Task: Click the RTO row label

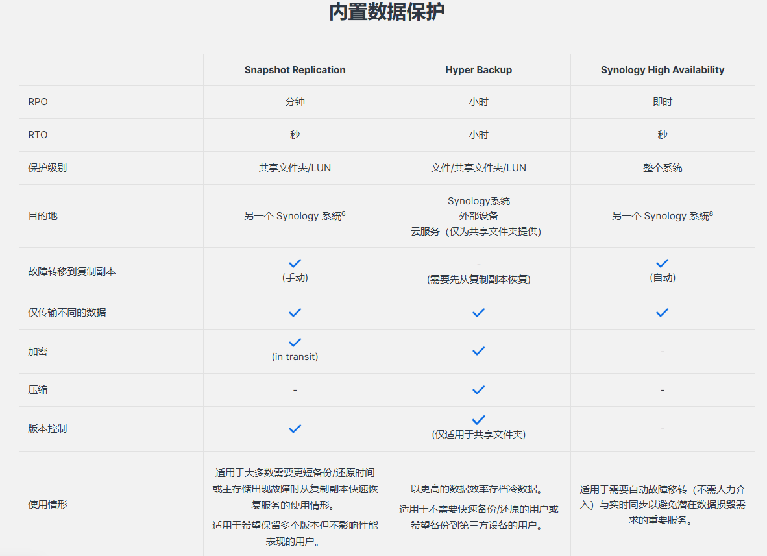Action: pyautogui.click(x=38, y=135)
